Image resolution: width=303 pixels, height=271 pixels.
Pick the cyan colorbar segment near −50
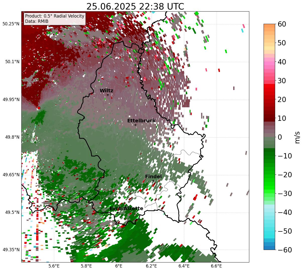[x=269, y=233]
